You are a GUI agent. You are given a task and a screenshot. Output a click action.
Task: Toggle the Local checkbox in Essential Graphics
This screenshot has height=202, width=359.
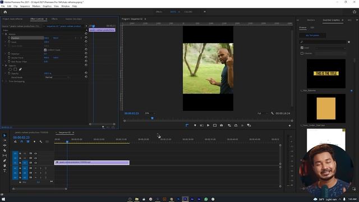coord(302,48)
